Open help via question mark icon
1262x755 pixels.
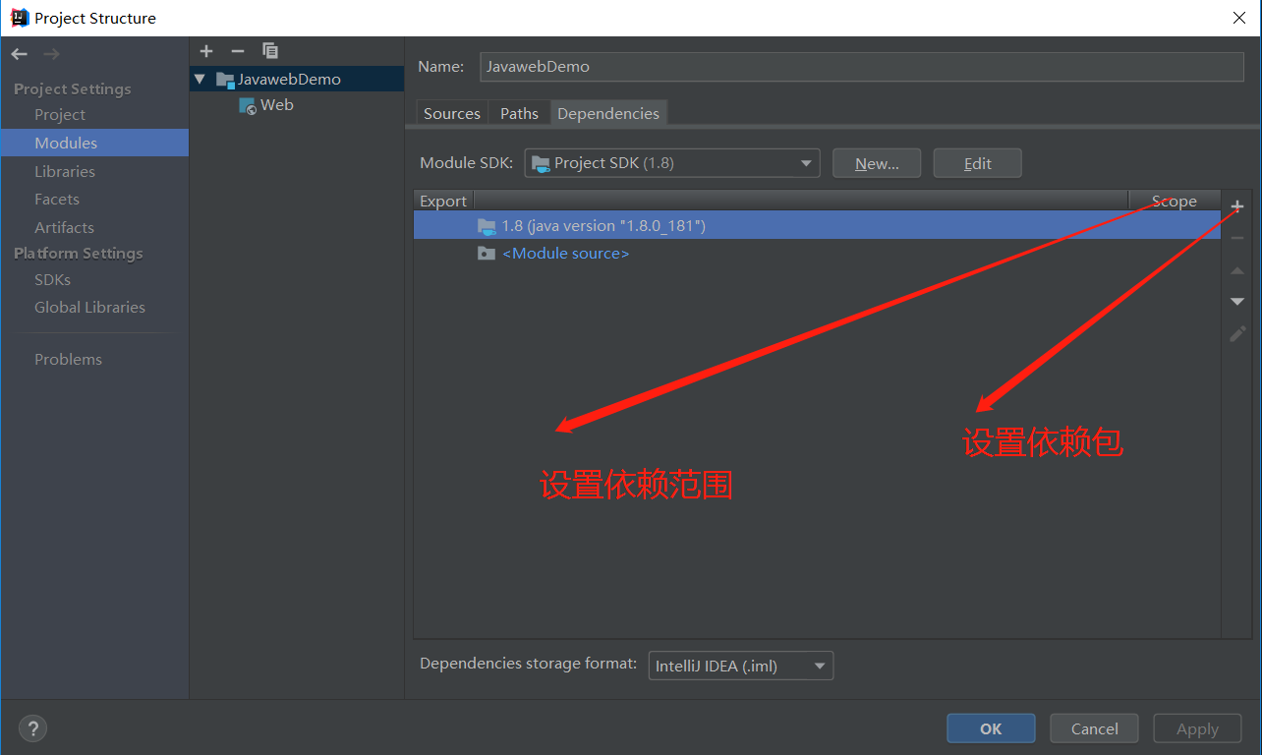point(32,728)
